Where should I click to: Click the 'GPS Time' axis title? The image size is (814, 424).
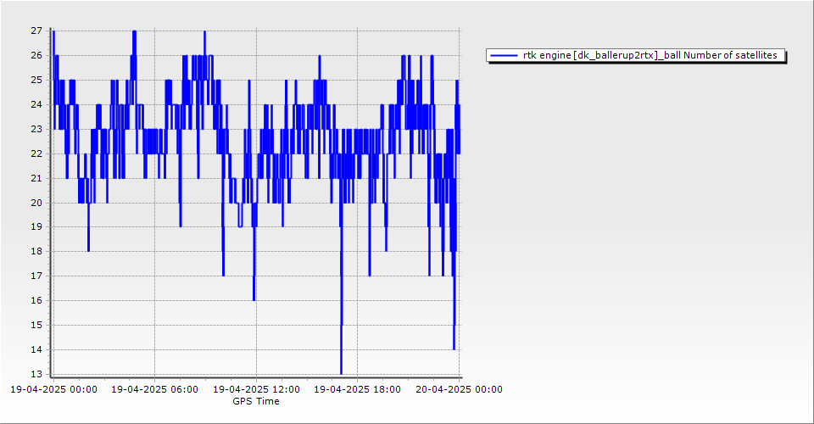[256, 401]
